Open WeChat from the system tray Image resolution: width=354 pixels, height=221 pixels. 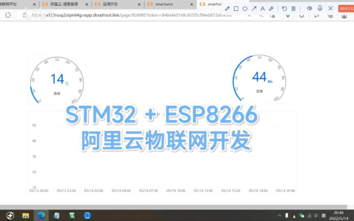302,216
